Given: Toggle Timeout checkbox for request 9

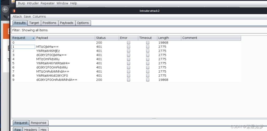Looking at the screenshot, I should 148,80.
